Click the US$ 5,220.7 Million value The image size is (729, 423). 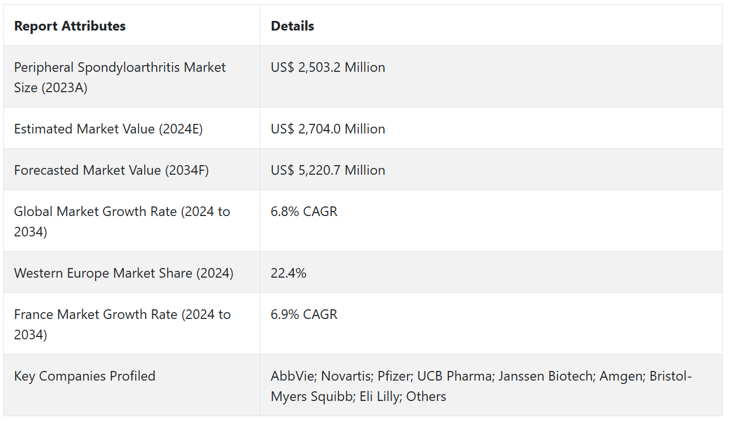click(x=328, y=170)
